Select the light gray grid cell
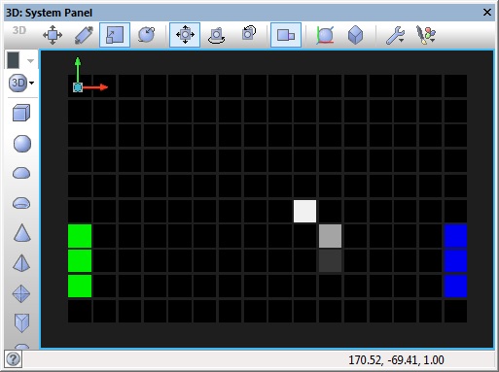Viewport: 499px width, 372px height. click(330, 236)
